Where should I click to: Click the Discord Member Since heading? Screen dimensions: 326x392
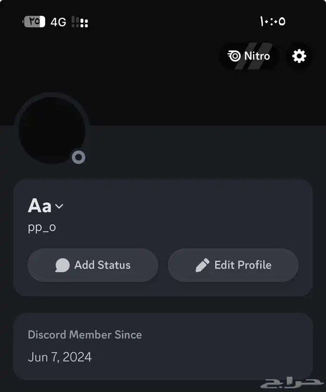click(x=85, y=335)
